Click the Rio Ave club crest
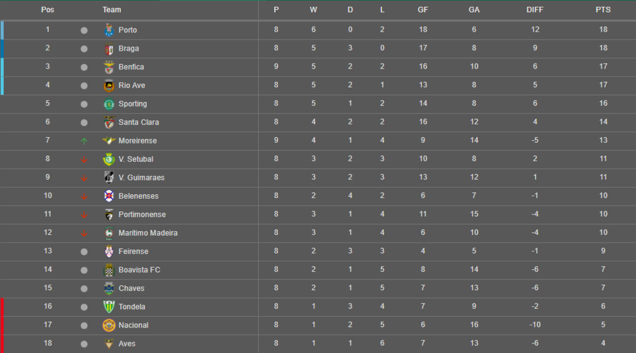636x353 pixels. (108, 86)
